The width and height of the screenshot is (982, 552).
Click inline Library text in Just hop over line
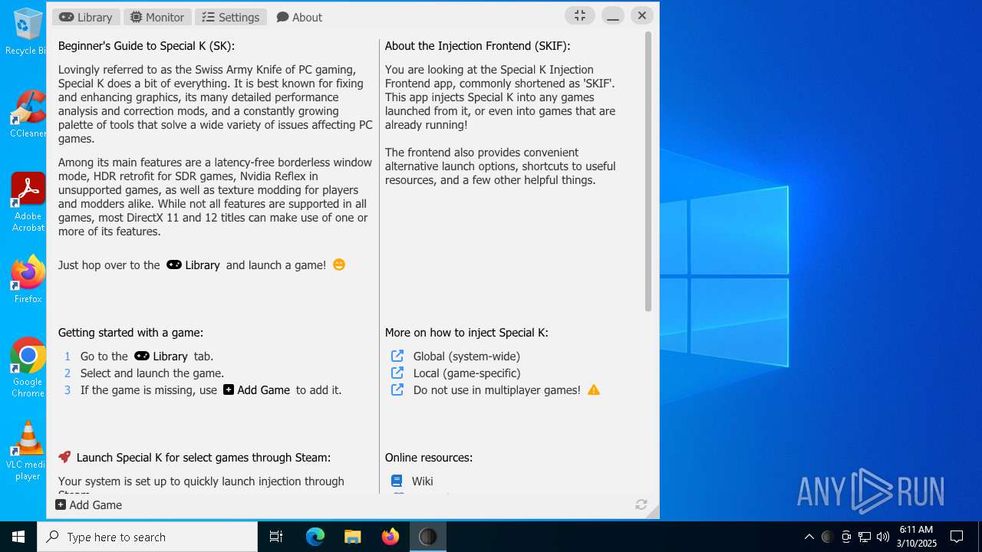coord(202,265)
